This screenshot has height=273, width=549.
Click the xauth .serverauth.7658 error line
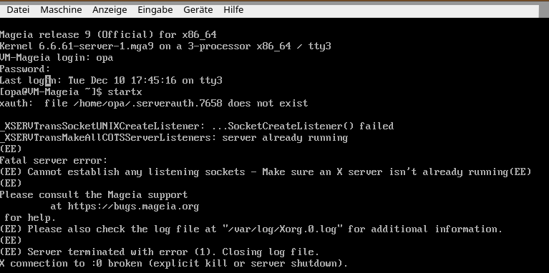(x=154, y=104)
